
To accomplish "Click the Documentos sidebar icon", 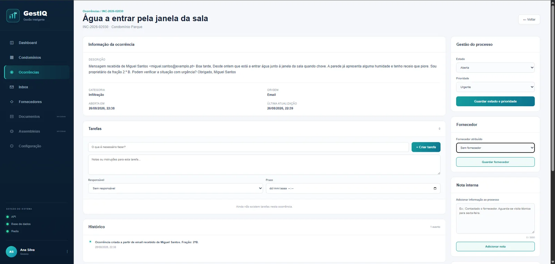I will (x=12, y=117).
